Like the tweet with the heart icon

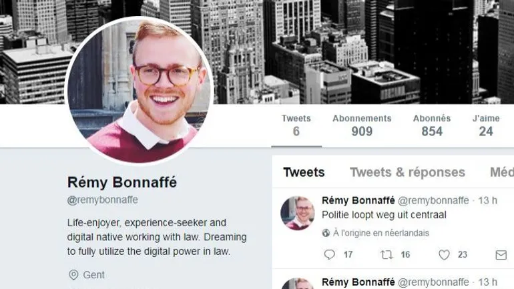coord(444,254)
